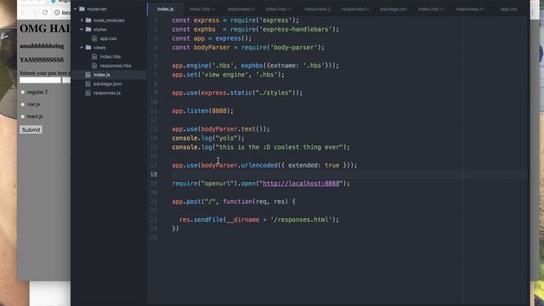This screenshot has height=306, width=544.
Task: Switch to the index.js editor tab
Action: coord(166,9)
